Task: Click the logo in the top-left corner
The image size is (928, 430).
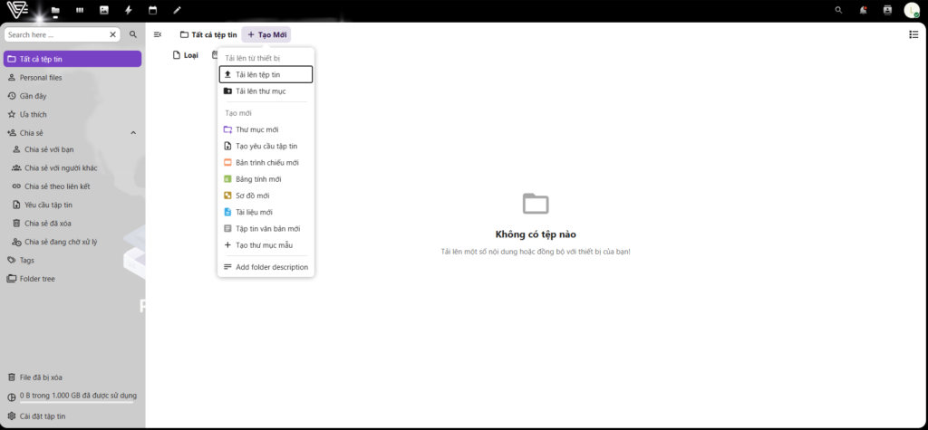Action: [16, 10]
